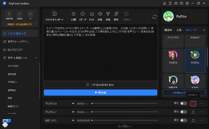Open the 音量 volume control
The image size is (209, 129).
point(100,16)
